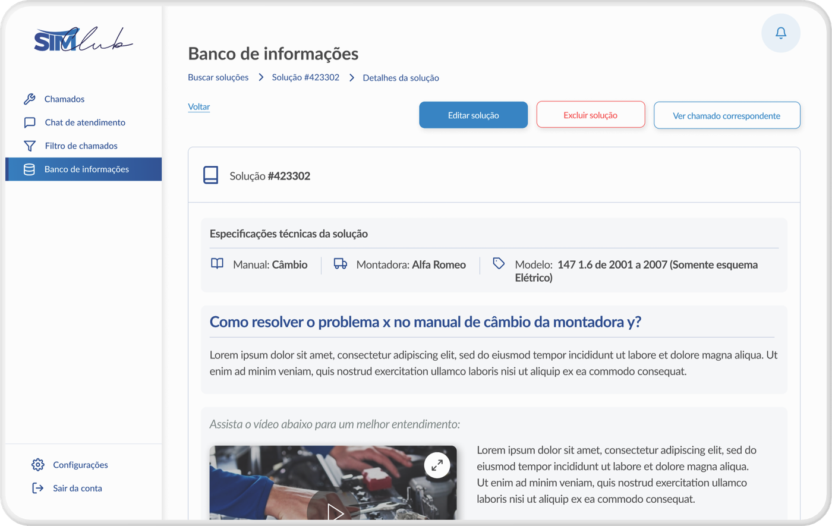Click the Como resolver o problema x title
Screen dimensions: 832x526
(426, 322)
